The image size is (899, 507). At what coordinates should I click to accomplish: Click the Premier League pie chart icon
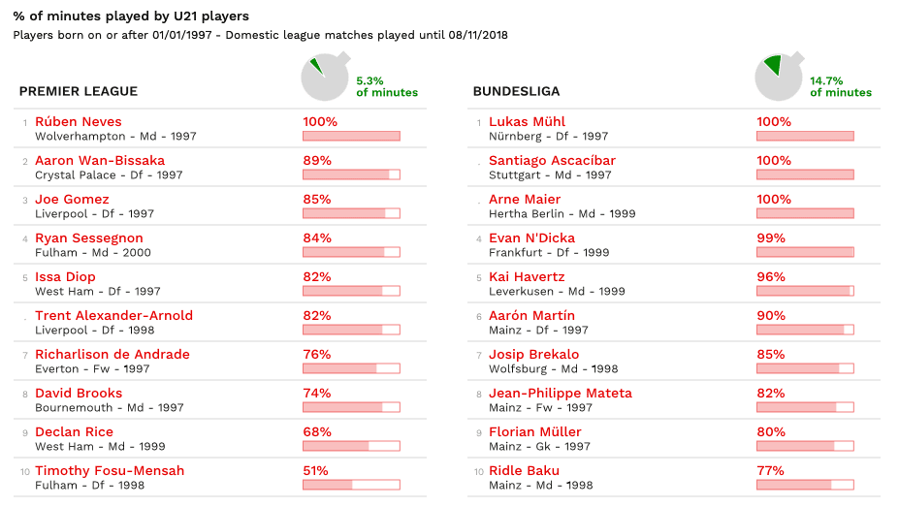(324, 78)
